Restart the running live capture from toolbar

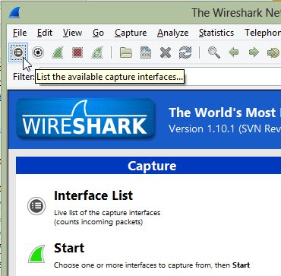(96, 52)
